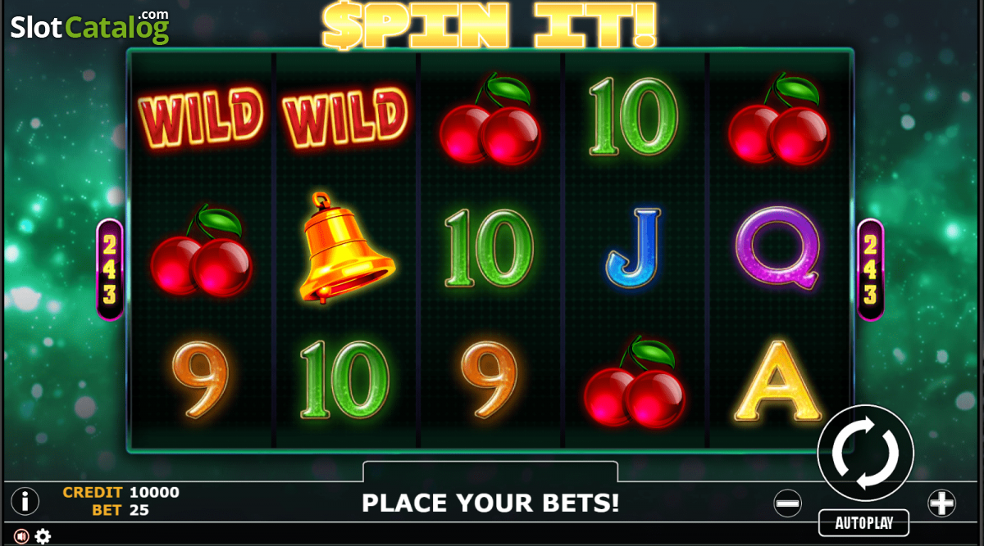Click the blue J symbol
Screen dimensions: 984x546
[633, 248]
